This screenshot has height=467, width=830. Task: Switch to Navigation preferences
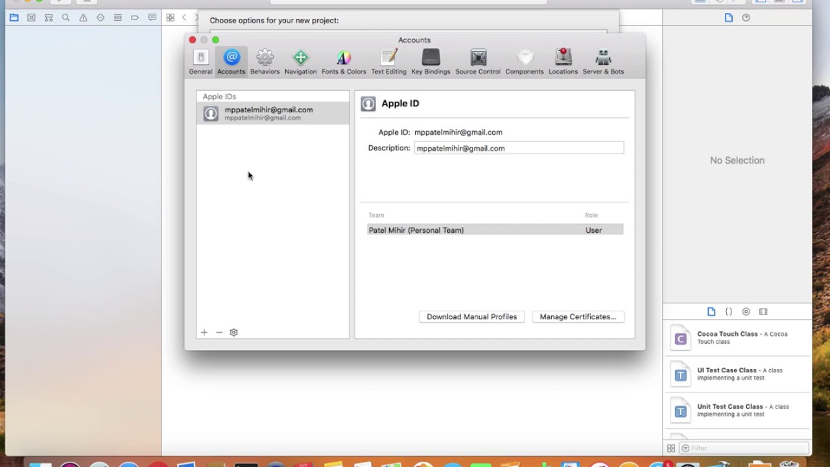pos(300,62)
